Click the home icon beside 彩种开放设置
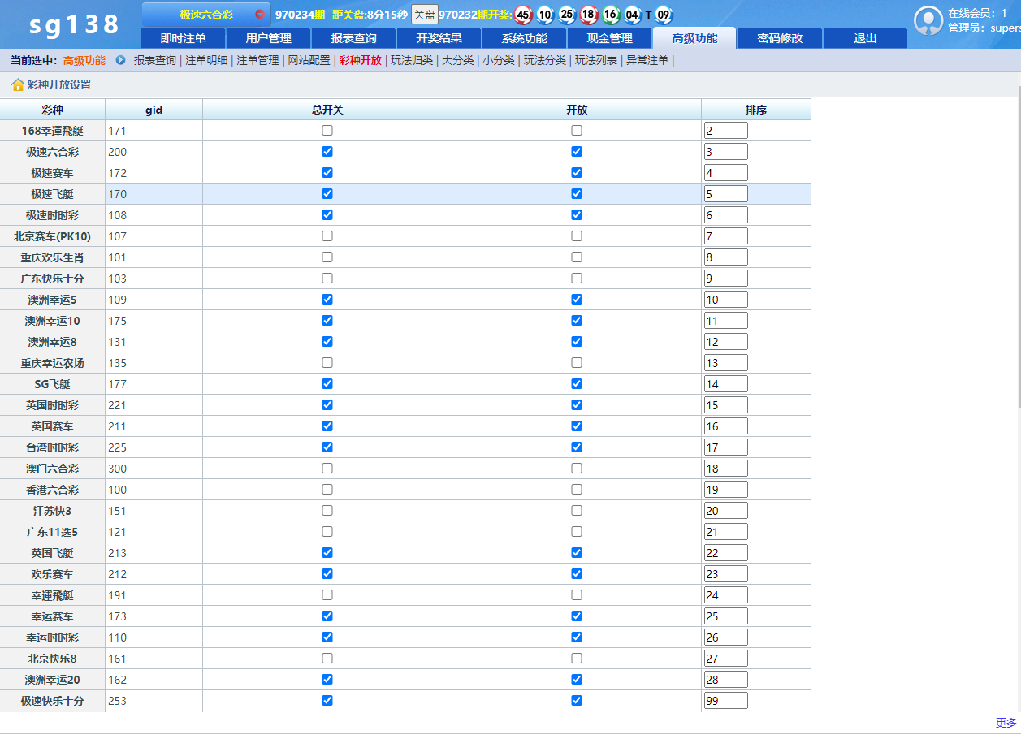The image size is (1021, 739). [x=18, y=84]
